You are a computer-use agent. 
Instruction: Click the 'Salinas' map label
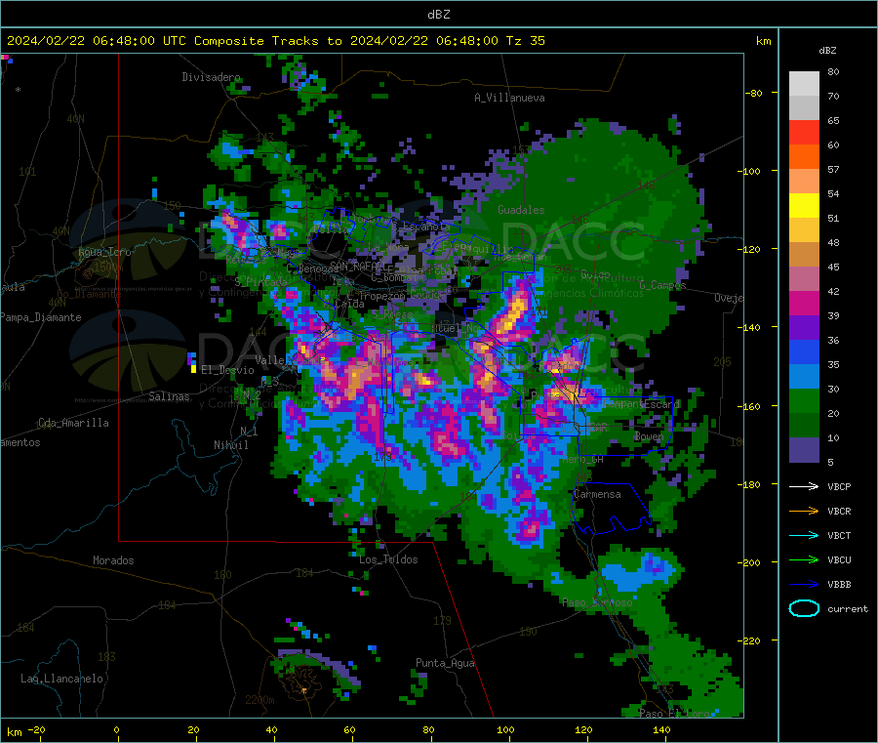click(169, 396)
